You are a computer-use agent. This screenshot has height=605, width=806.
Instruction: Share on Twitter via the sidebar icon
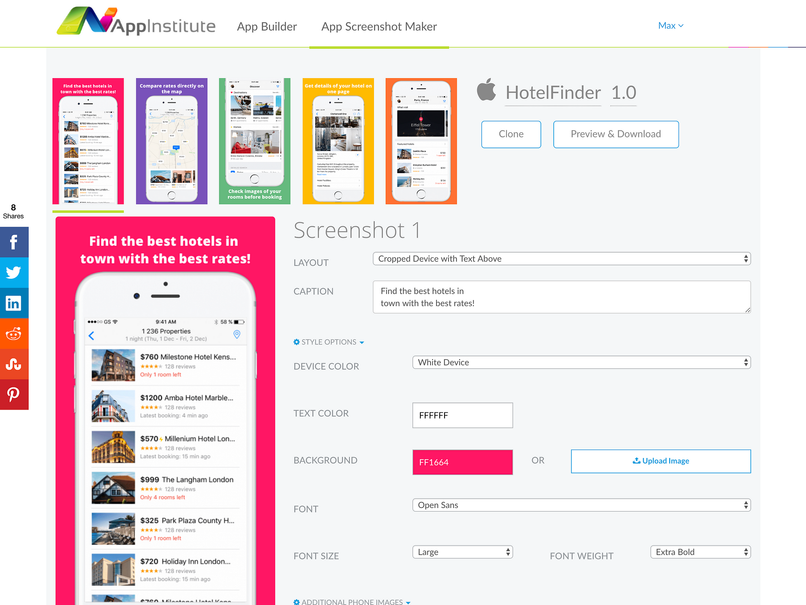click(x=14, y=273)
